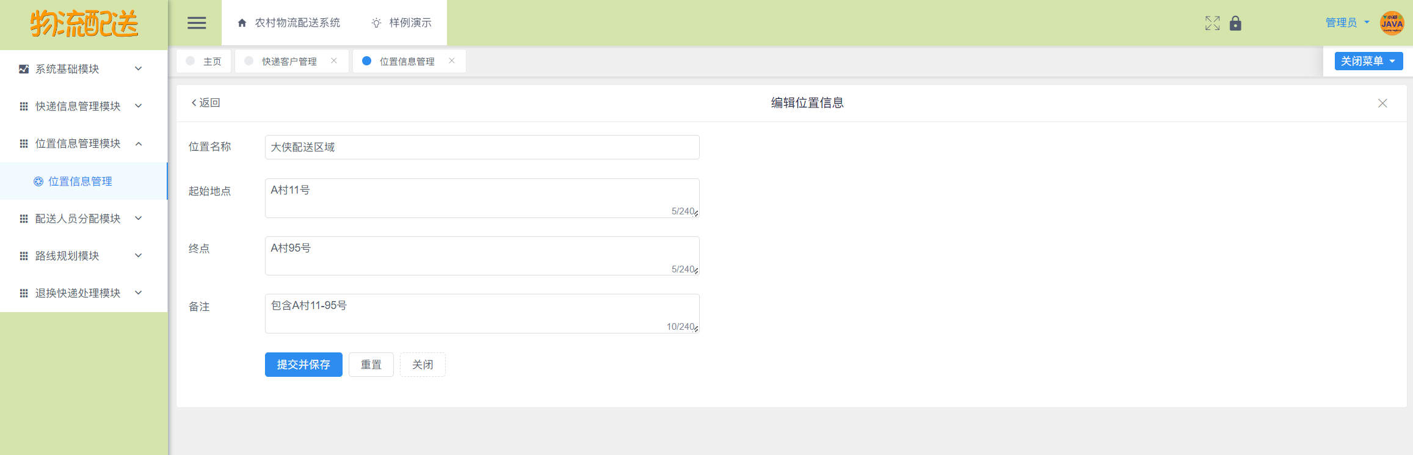Click the grid icon beside 配送人员分配模块
This screenshot has height=455, width=1413.
pyautogui.click(x=24, y=219)
